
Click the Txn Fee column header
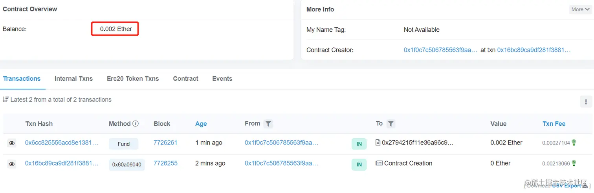(554, 124)
